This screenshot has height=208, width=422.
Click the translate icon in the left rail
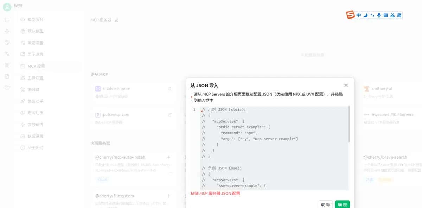pyautogui.click(x=7, y=54)
